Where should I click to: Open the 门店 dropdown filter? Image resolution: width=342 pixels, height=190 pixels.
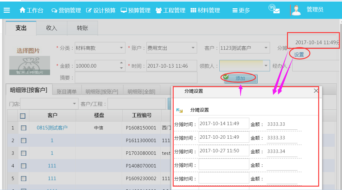(74, 104)
